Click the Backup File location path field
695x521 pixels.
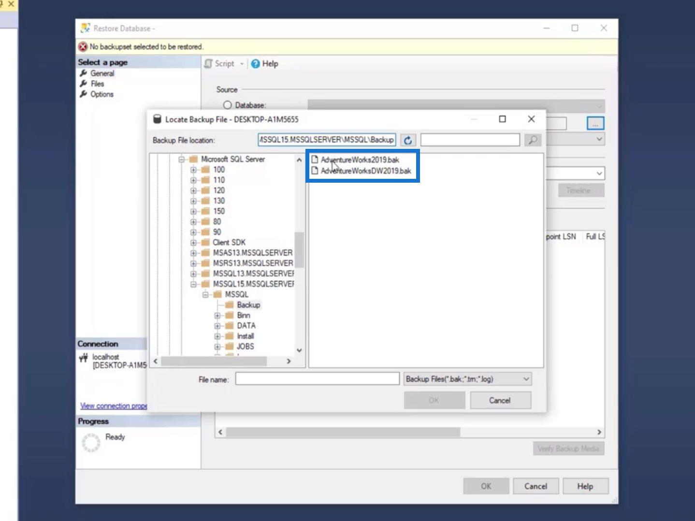327,140
